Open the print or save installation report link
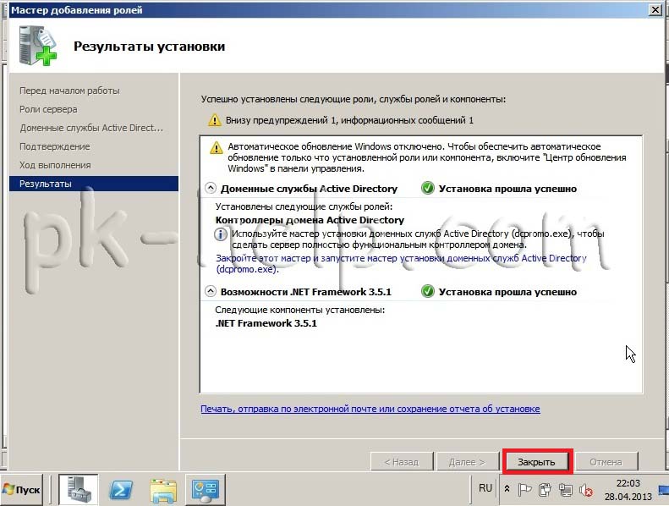Viewport: 669px width, 506px height. coord(370,409)
